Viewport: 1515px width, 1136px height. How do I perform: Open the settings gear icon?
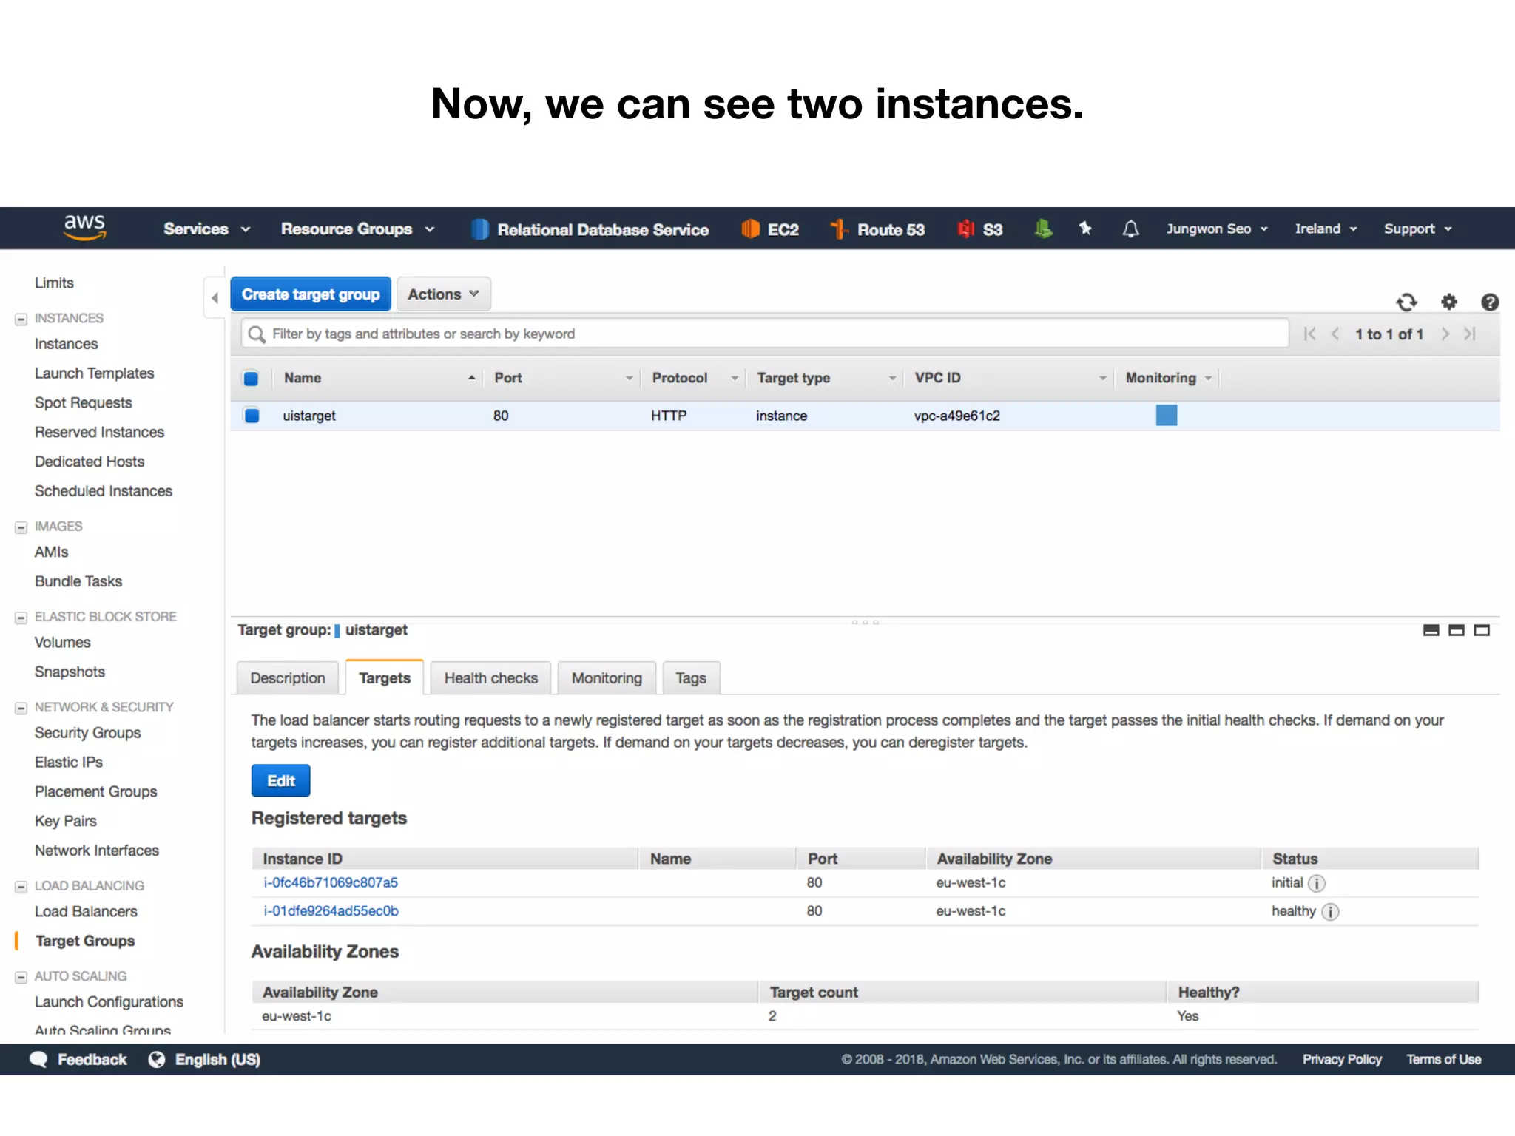[x=1448, y=302]
